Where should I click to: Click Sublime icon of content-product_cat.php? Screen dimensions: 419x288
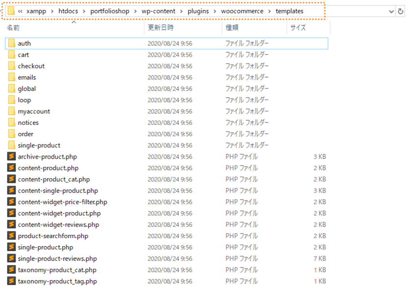click(11, 179)
